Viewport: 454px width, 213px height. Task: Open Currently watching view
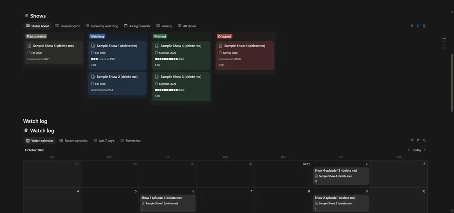101,26
